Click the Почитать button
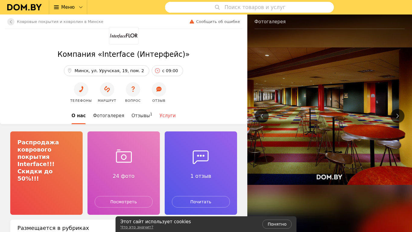 201,202
